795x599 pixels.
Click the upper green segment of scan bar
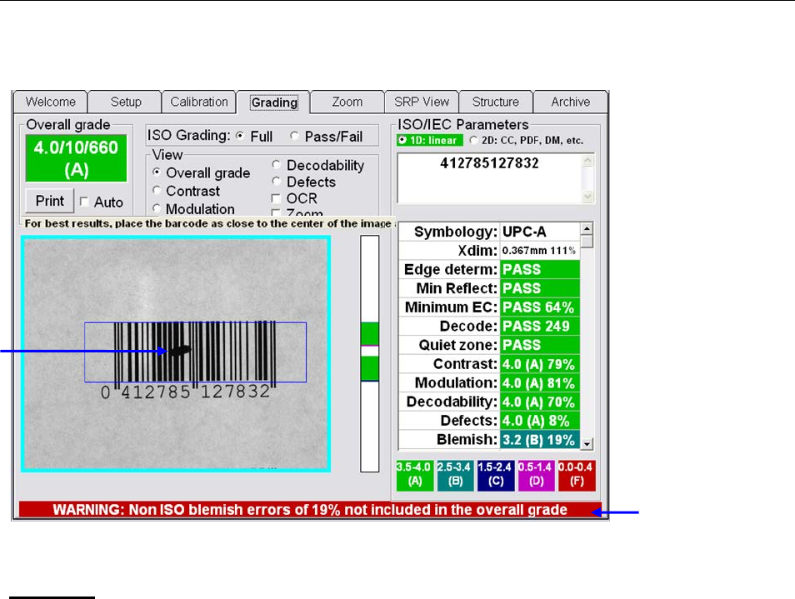(x=370, y=334)
